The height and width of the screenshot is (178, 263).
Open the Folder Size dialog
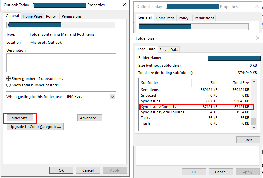pos(20,118)
